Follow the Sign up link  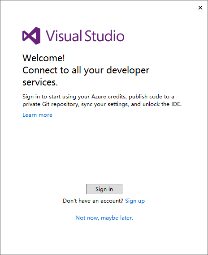135,201
